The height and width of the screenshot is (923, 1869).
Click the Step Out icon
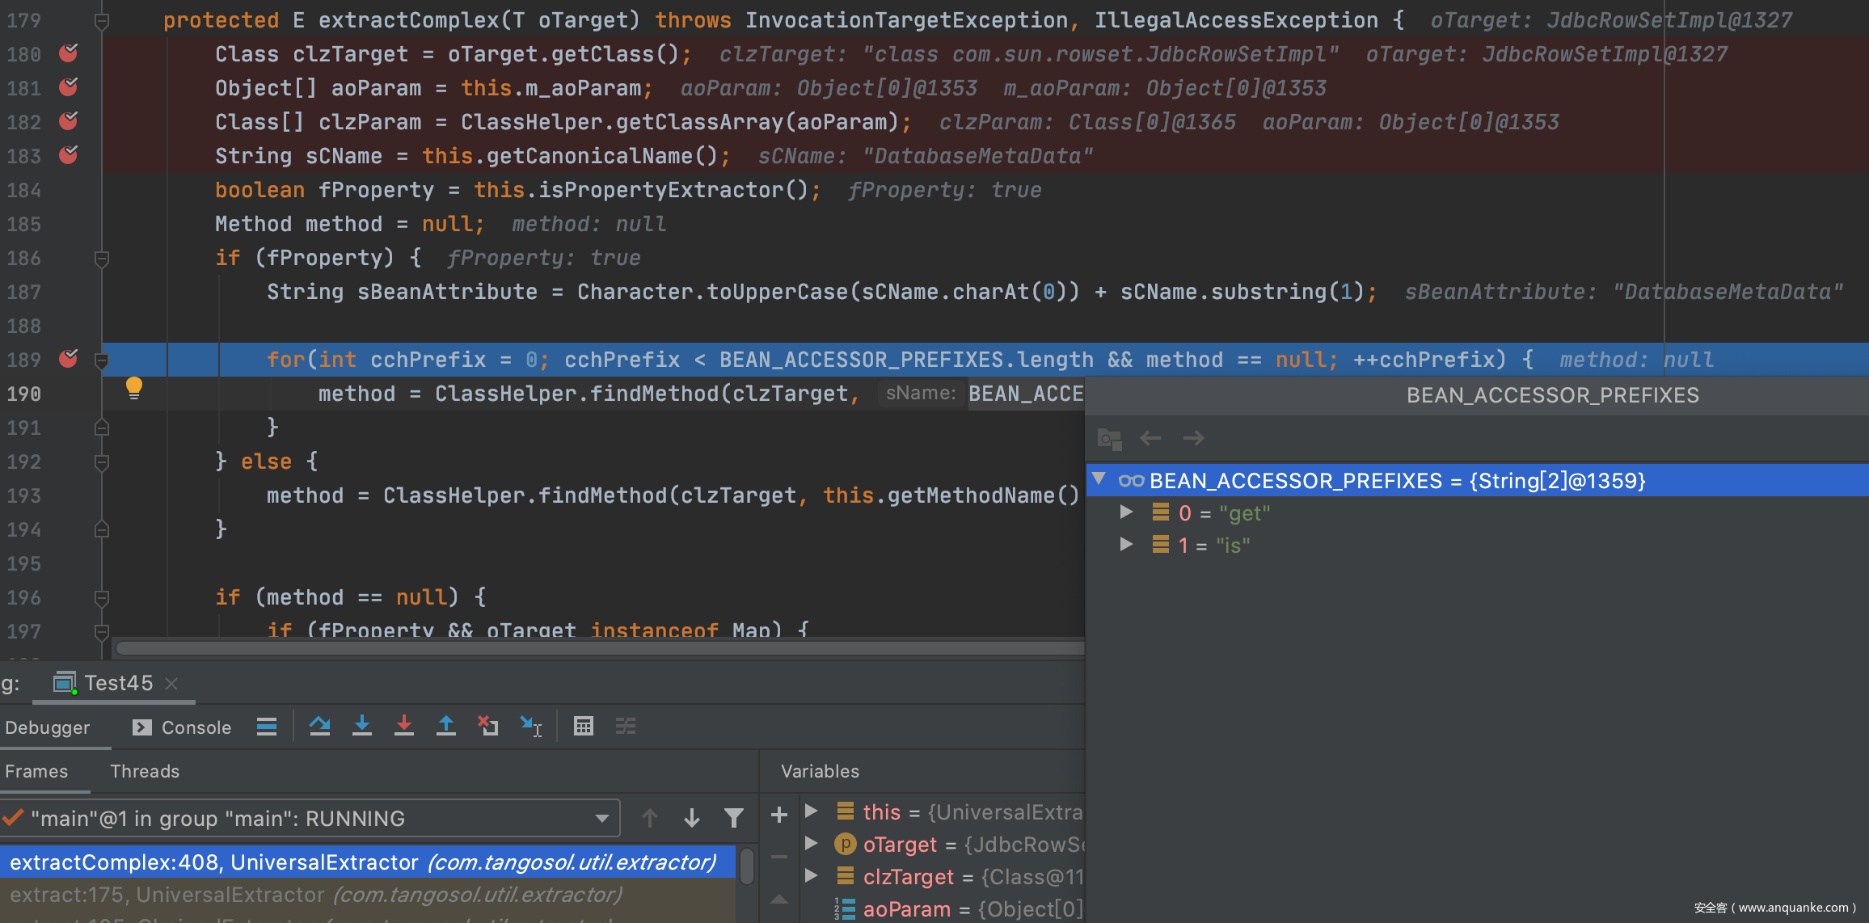pos(445,727)
